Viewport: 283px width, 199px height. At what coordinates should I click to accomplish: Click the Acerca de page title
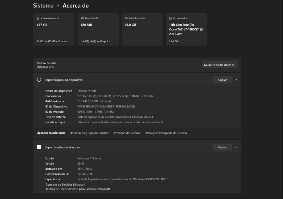(x=76, y=6)
